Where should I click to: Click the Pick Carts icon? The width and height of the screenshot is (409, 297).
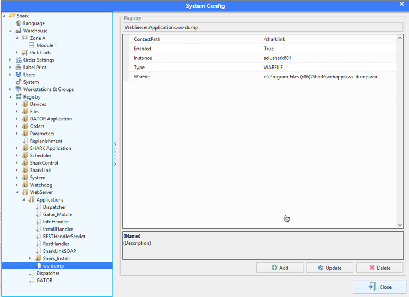25,53
